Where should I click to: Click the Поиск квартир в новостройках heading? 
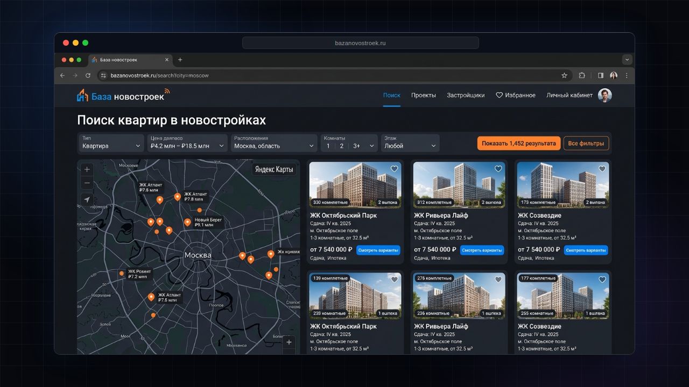point(171,120)
